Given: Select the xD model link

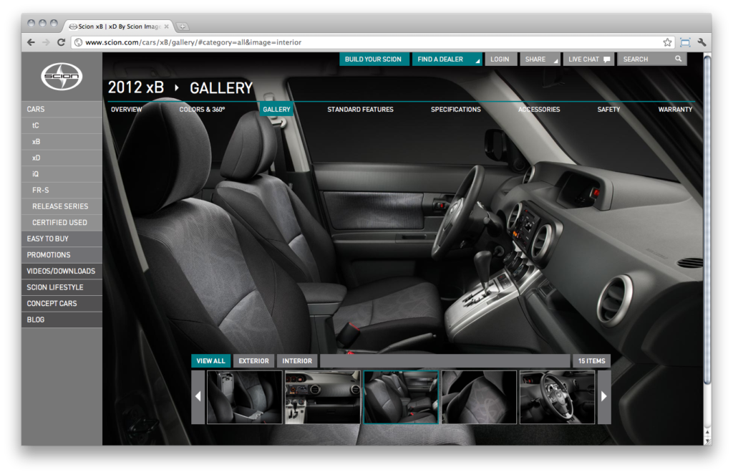Looking at the screenshot, I should (62, 158).
